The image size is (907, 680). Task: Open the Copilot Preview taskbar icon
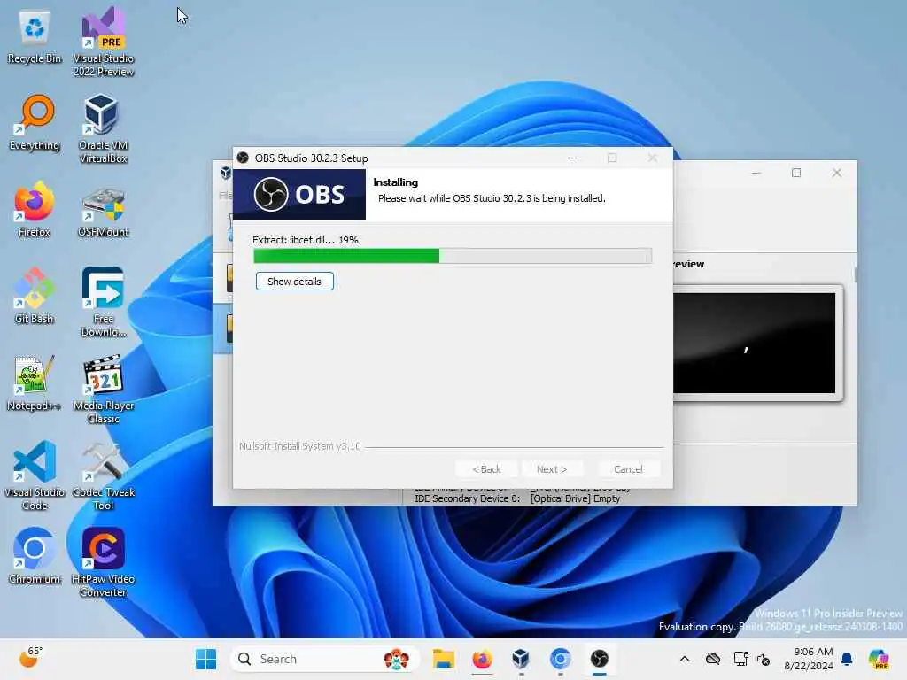pos(879,659)
